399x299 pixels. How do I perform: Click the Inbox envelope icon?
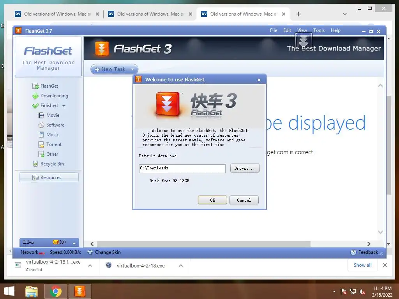pos(56,242)
